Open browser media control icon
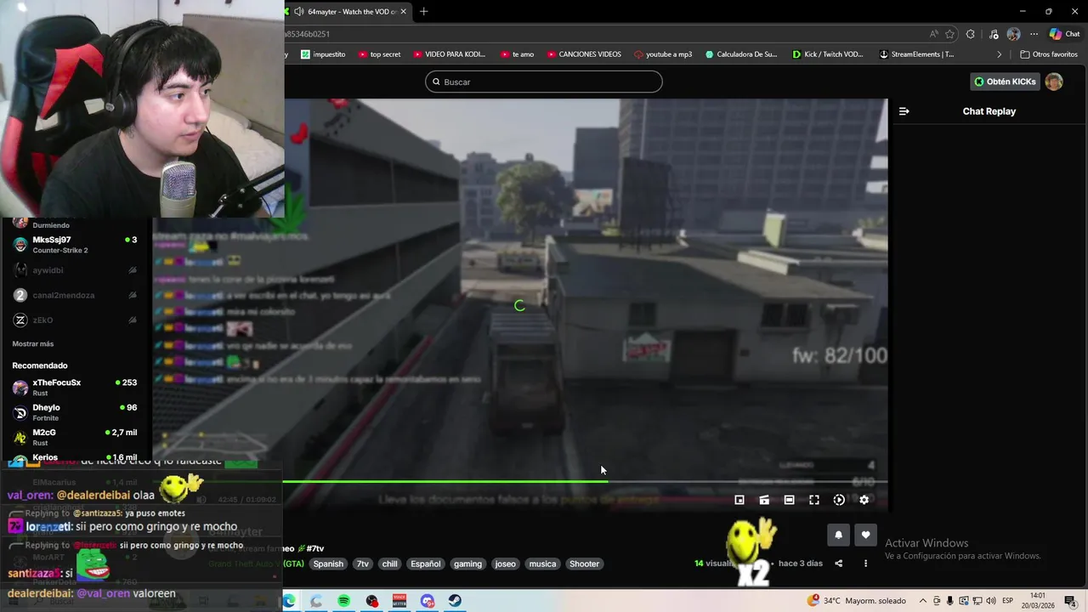Viewport: 1088px width, 612px height. point(993,34)
